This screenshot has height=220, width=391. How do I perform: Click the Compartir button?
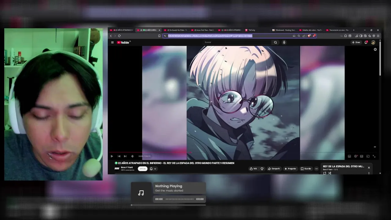tap(274, 169)
